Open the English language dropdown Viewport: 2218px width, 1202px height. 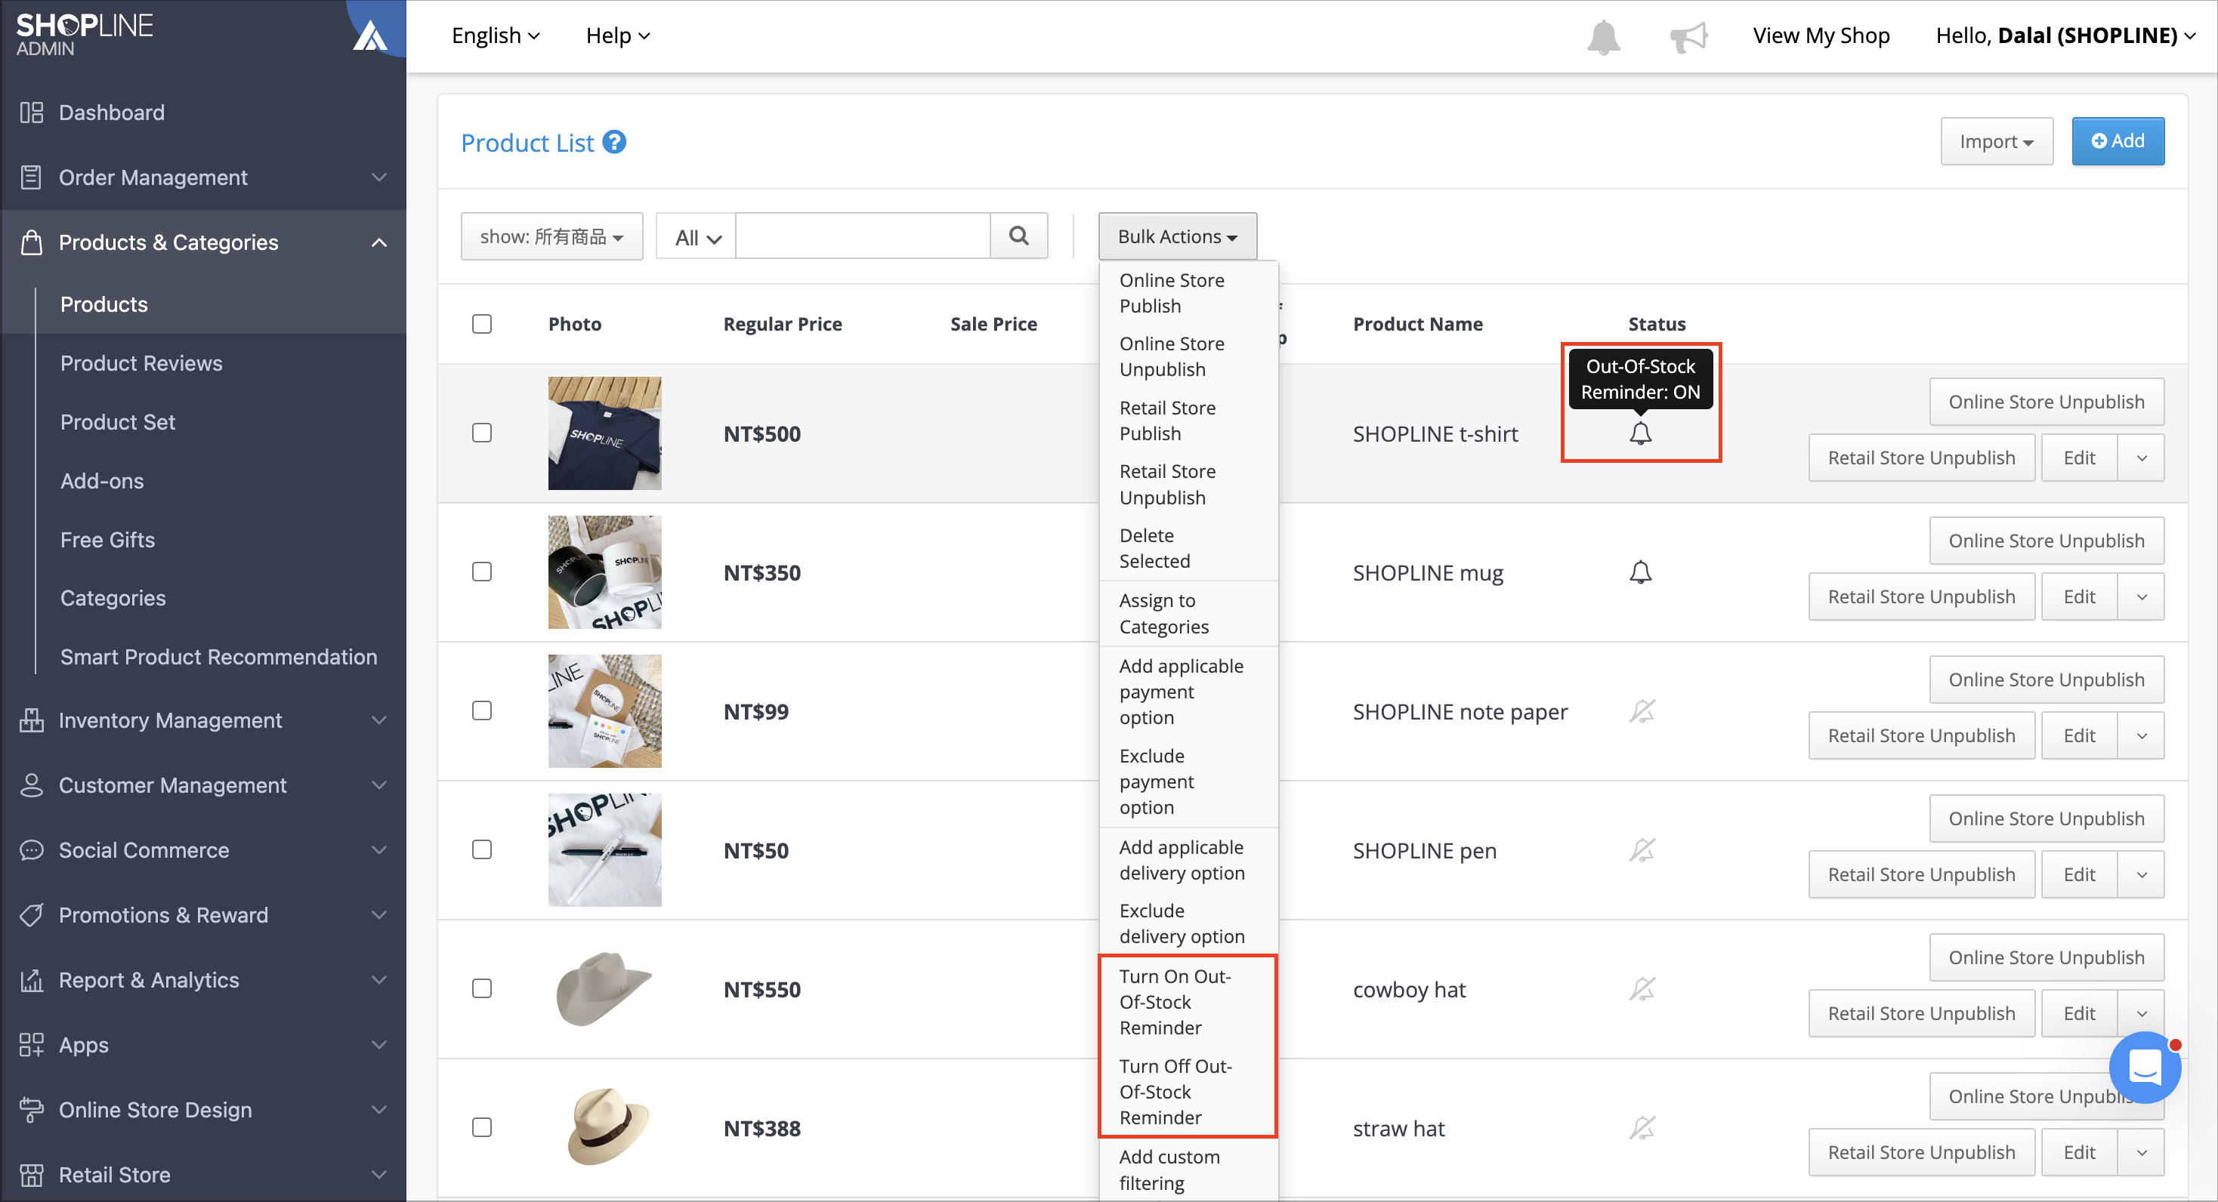click(x=496, y=35)
